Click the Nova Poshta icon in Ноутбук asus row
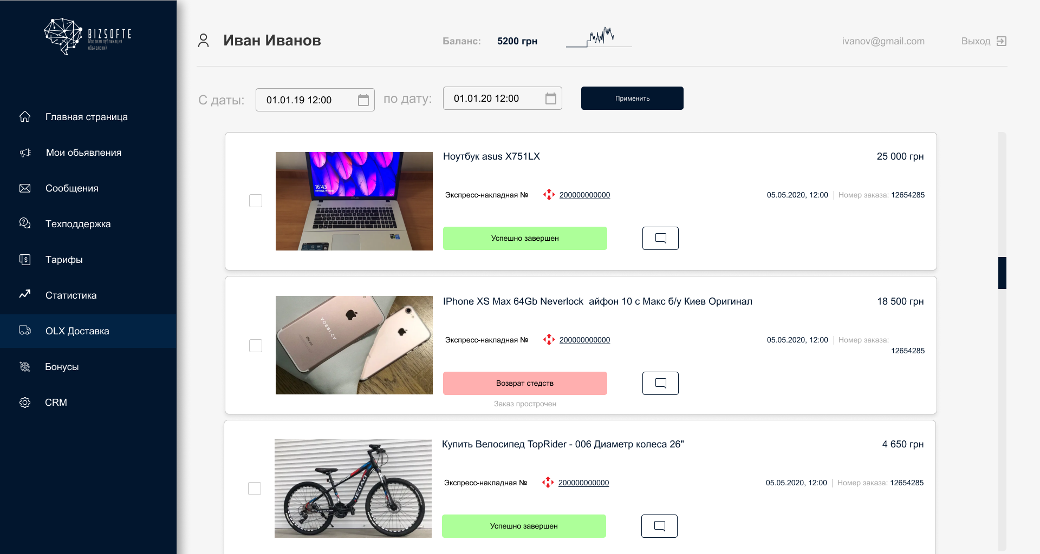 pos(549,195)
